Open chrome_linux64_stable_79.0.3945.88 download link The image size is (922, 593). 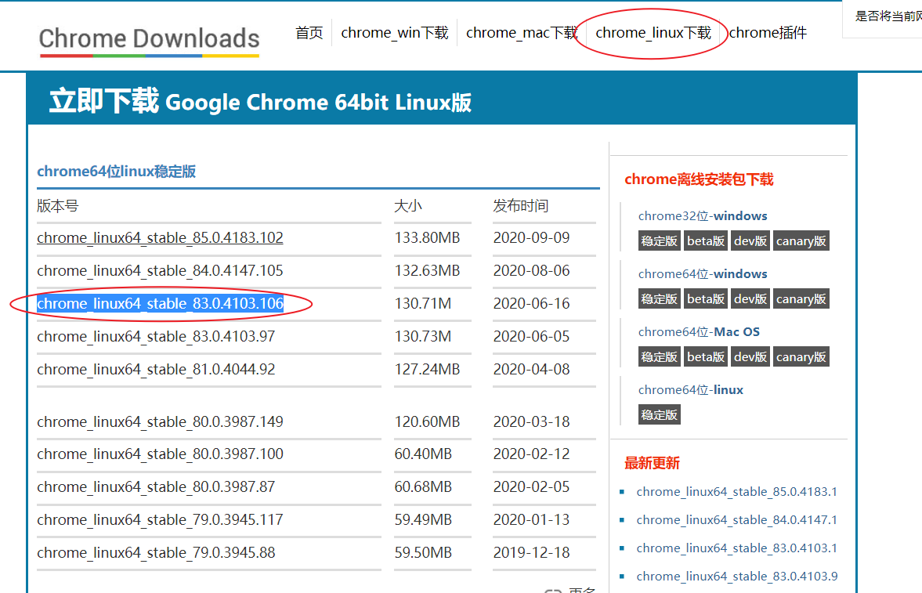click(x=156, y=553)
